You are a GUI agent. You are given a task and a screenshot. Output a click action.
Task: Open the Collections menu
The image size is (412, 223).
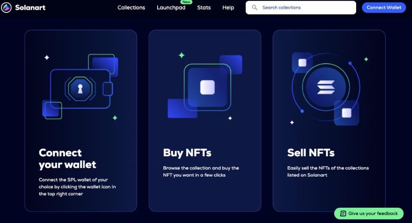click(x=131, y=8)
